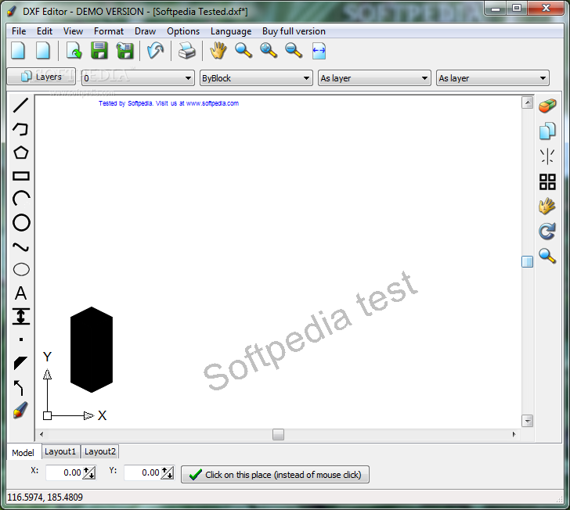This screenshot has width=570, height=510.
Task: Click the Fit to width page icon
Action: click(319, 51)
